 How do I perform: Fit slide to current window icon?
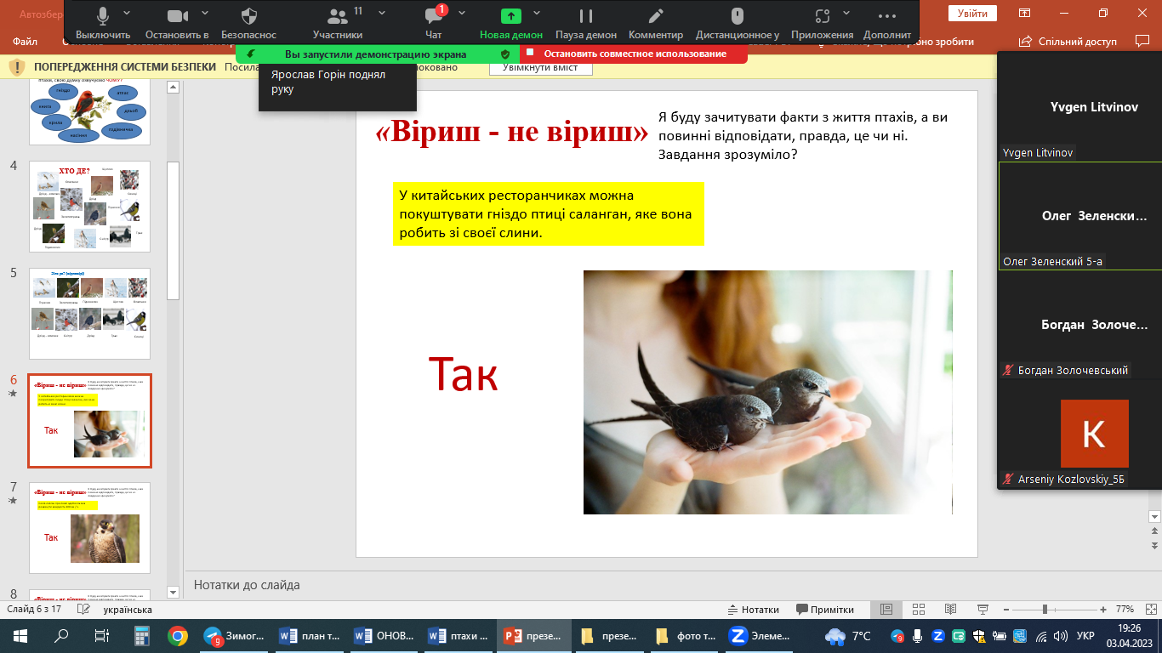tap(1149, 610)
